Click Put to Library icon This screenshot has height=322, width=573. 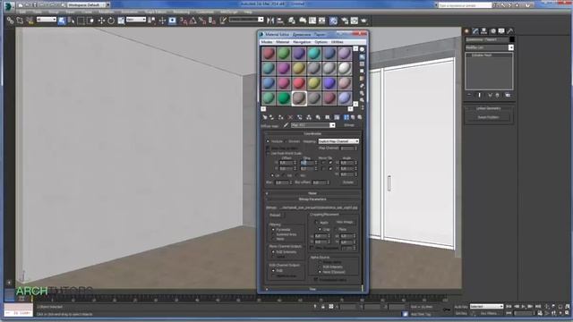[x=318, y=117]
